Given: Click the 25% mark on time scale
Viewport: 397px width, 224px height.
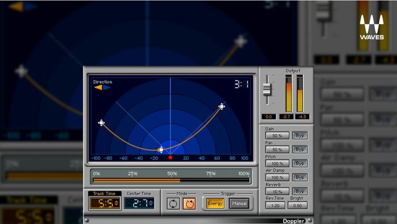Looking at the screenshot, I should click(132, 174).
